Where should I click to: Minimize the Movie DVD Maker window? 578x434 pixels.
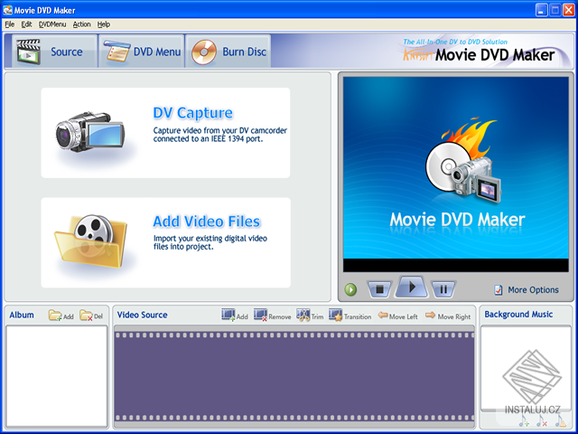(x=542, y=10)
